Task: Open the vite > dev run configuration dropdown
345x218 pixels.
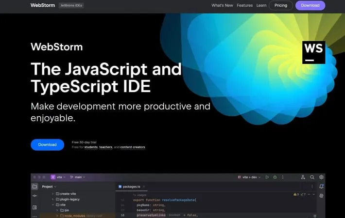Action: point(249,177)
